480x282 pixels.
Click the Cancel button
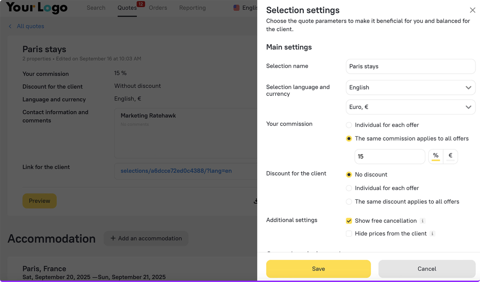[x=427, y=269]
